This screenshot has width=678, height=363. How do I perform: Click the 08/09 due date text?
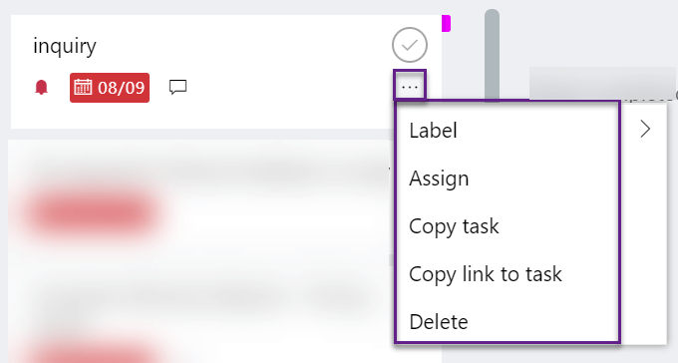coord(121,88)
